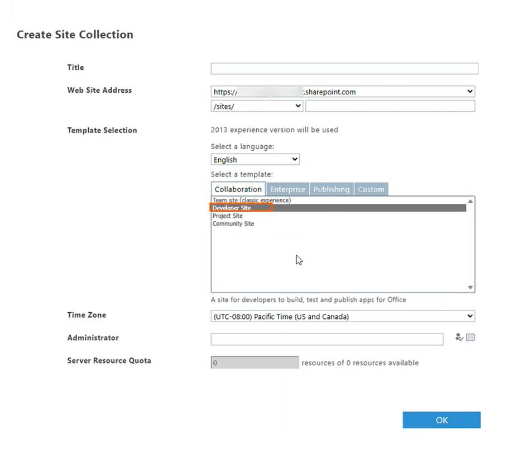Click the OK button
This screenshot has height=458, width=523.
(x=442, y=419)
